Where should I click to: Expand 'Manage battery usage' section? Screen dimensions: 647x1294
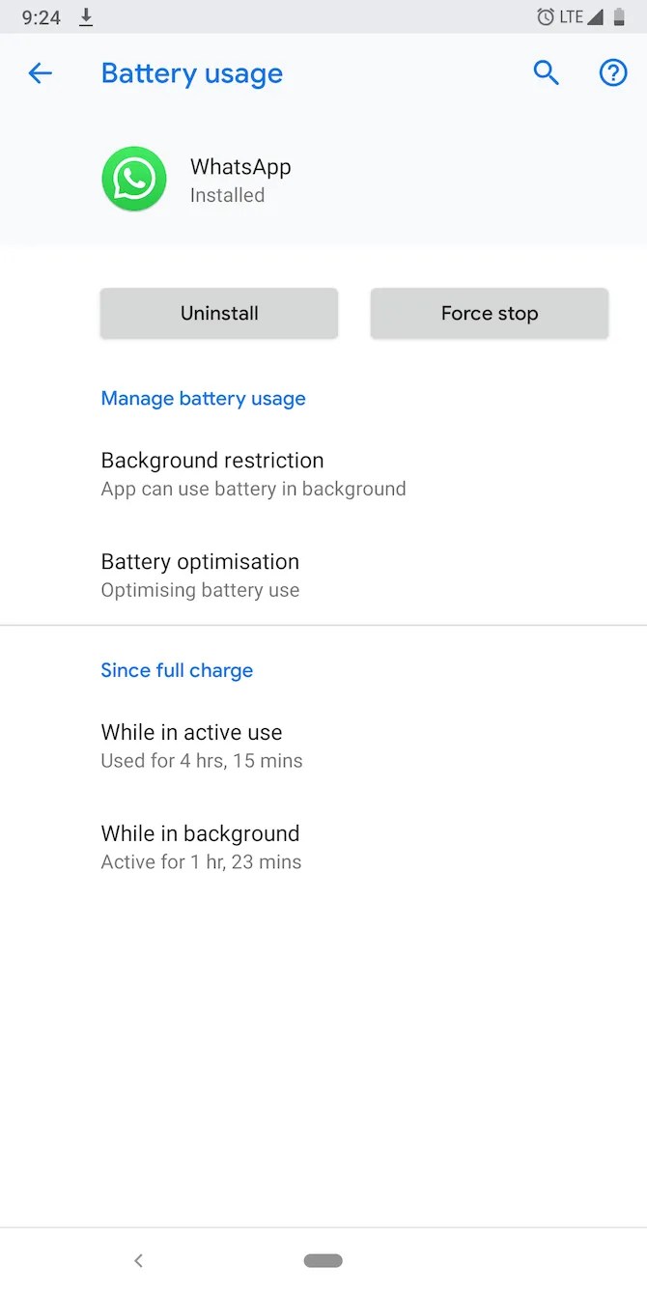203,398
